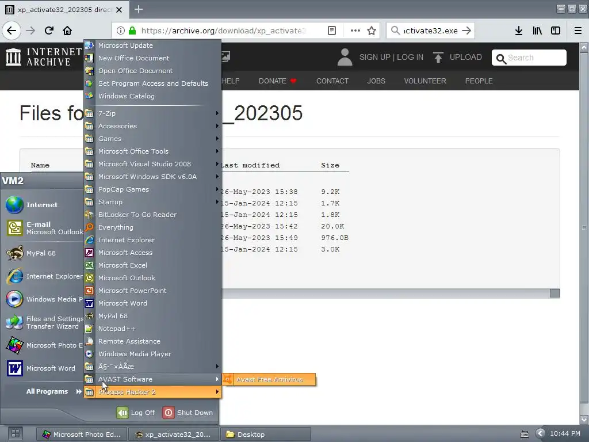Click the Shut Down button
The width and height of the screenshot is (589, 442).
pos(188,412)
